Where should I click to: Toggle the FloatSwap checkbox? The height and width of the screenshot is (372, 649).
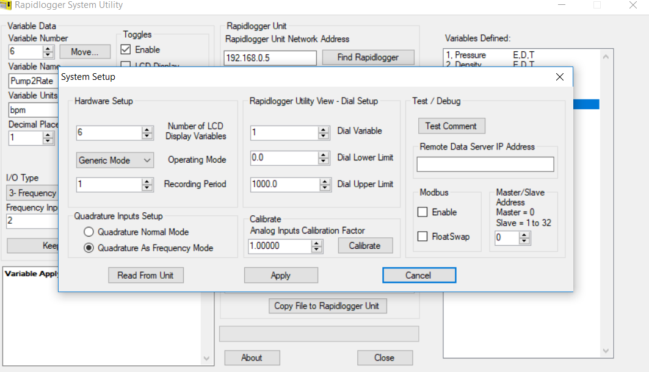click(x=422, y=237)
